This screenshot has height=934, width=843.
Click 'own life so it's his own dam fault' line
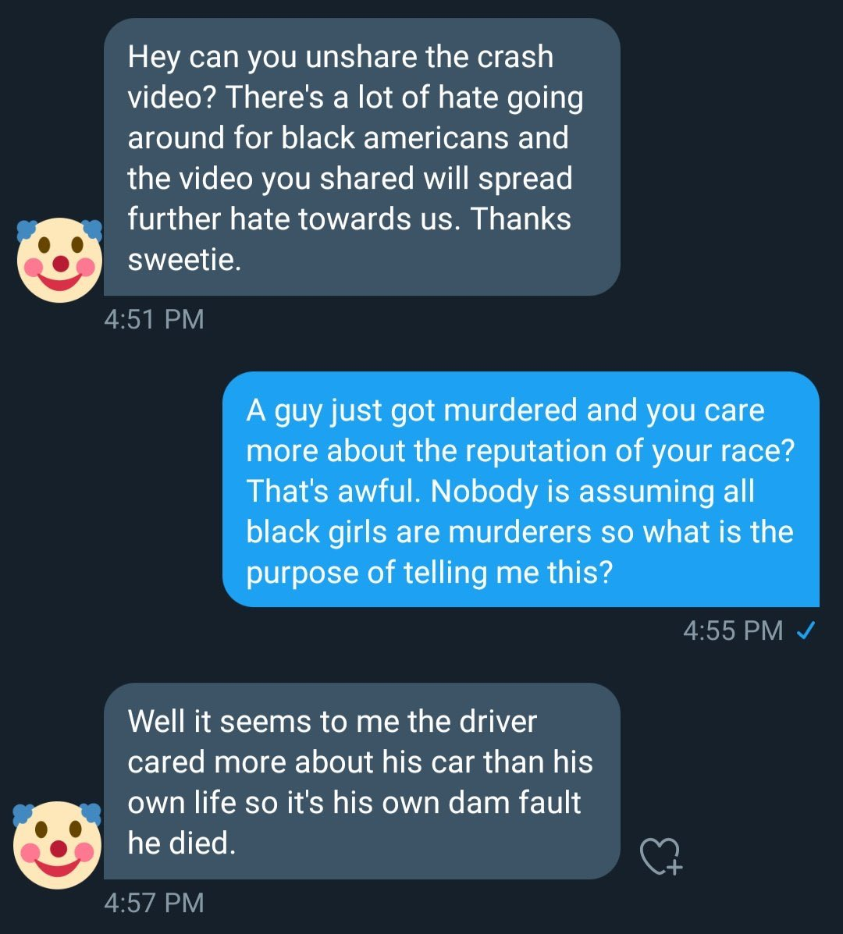354,803
